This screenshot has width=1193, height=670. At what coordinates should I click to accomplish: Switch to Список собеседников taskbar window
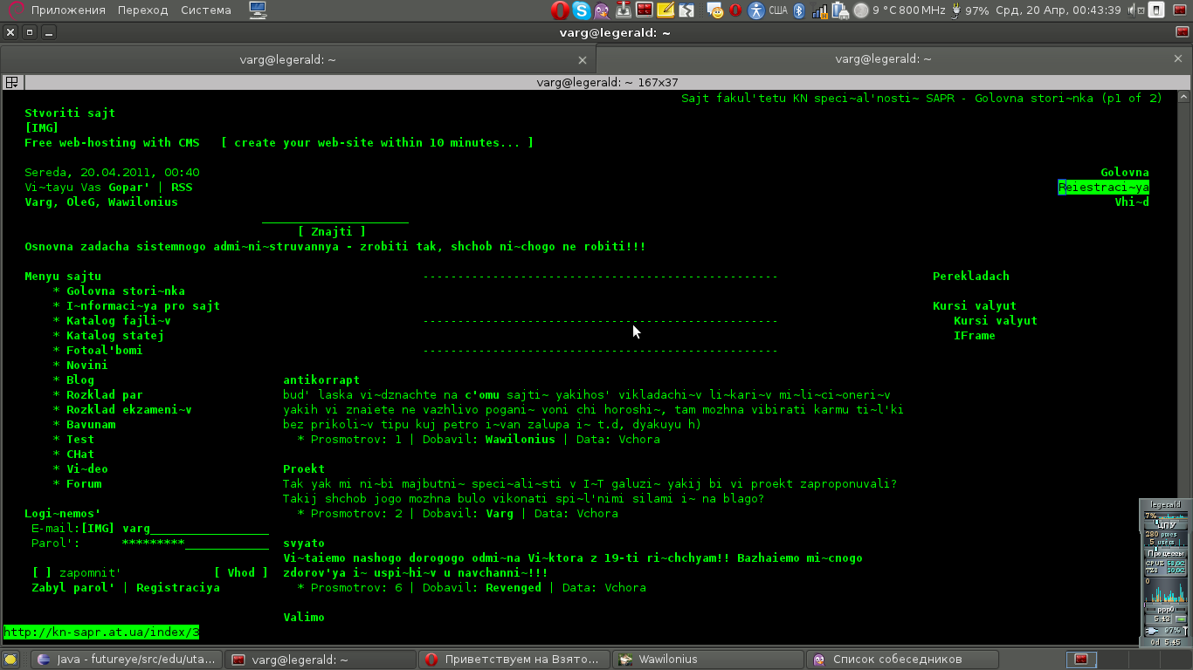tap(902, 660)
